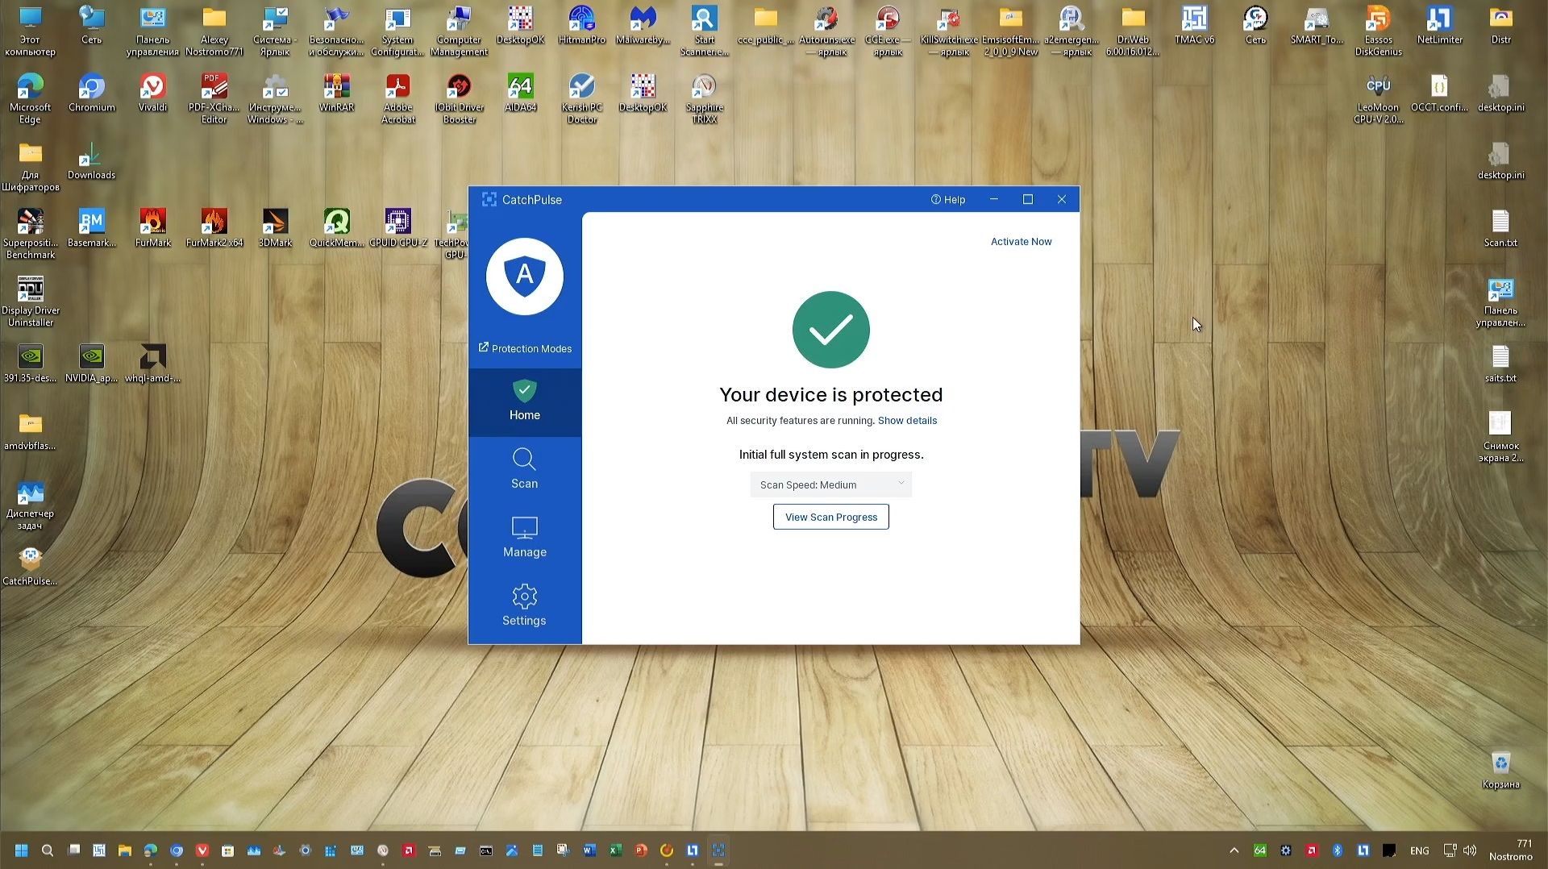Click the taskbar clock showing Nostromo
This screenshot has width=1548, height=869.
coord(1510,850)
